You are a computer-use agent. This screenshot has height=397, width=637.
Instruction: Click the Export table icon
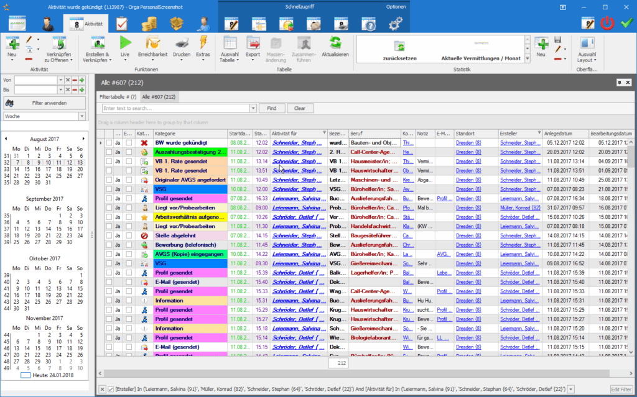pos(253,43)
